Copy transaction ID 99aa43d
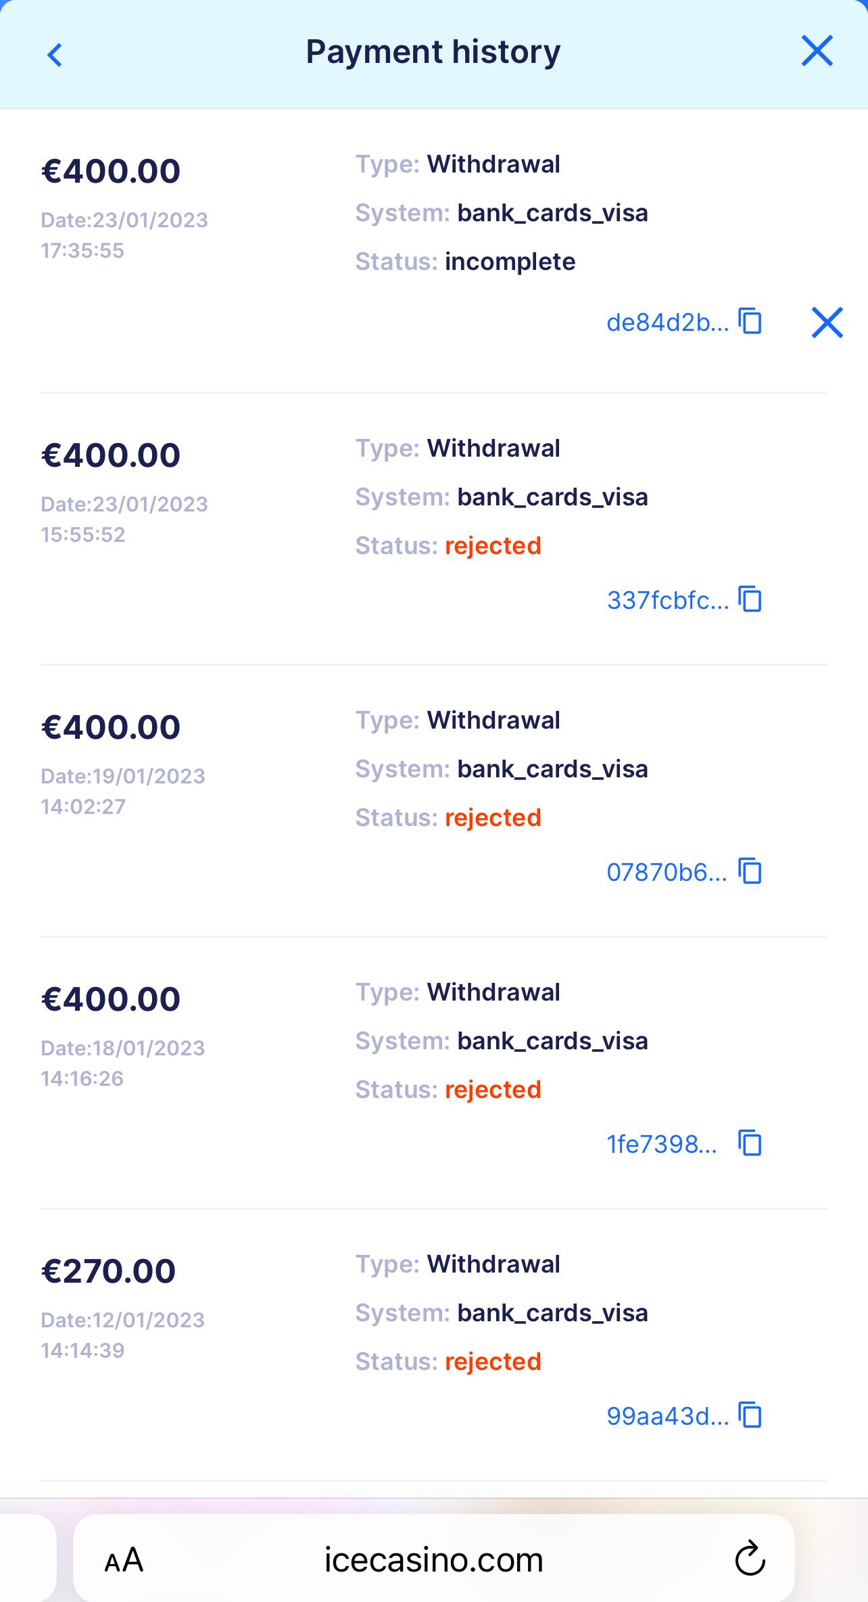The height and width of the screenshot is (1602, 868). (x=750, y=1415)
